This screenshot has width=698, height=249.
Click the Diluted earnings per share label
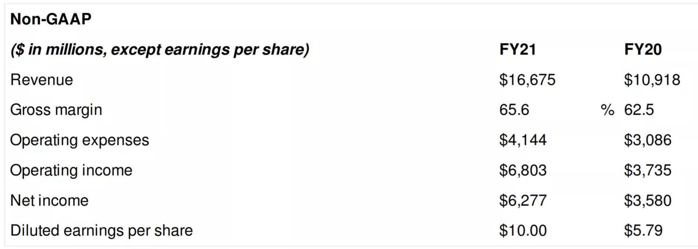[x=101, y=230]
